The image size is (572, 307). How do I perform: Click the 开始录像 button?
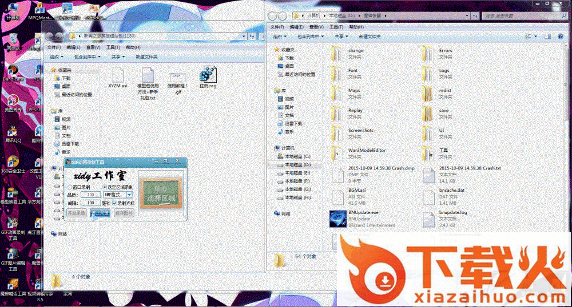(x=77, y=213)
